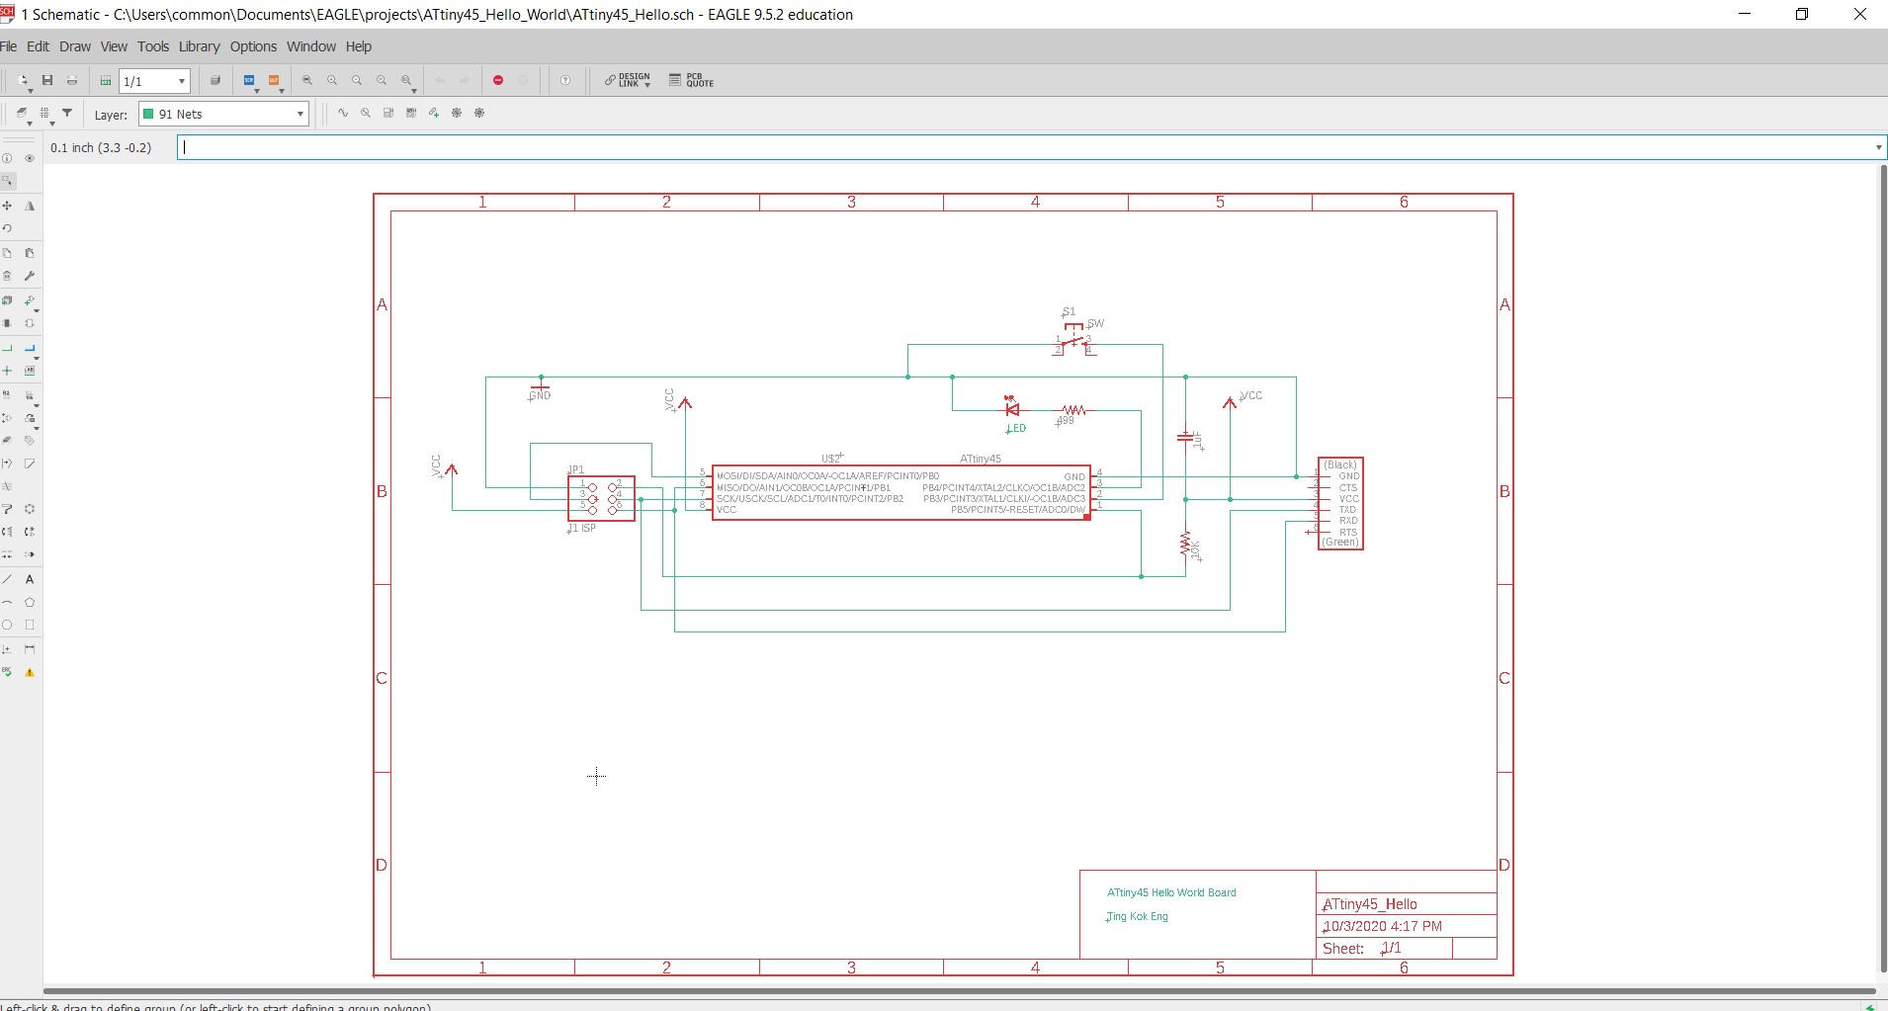Click the horizontal scrollbar below the schematic
Viewport: 1888px width, 1011px height.
pyautogui.click(x=959, y=990)
